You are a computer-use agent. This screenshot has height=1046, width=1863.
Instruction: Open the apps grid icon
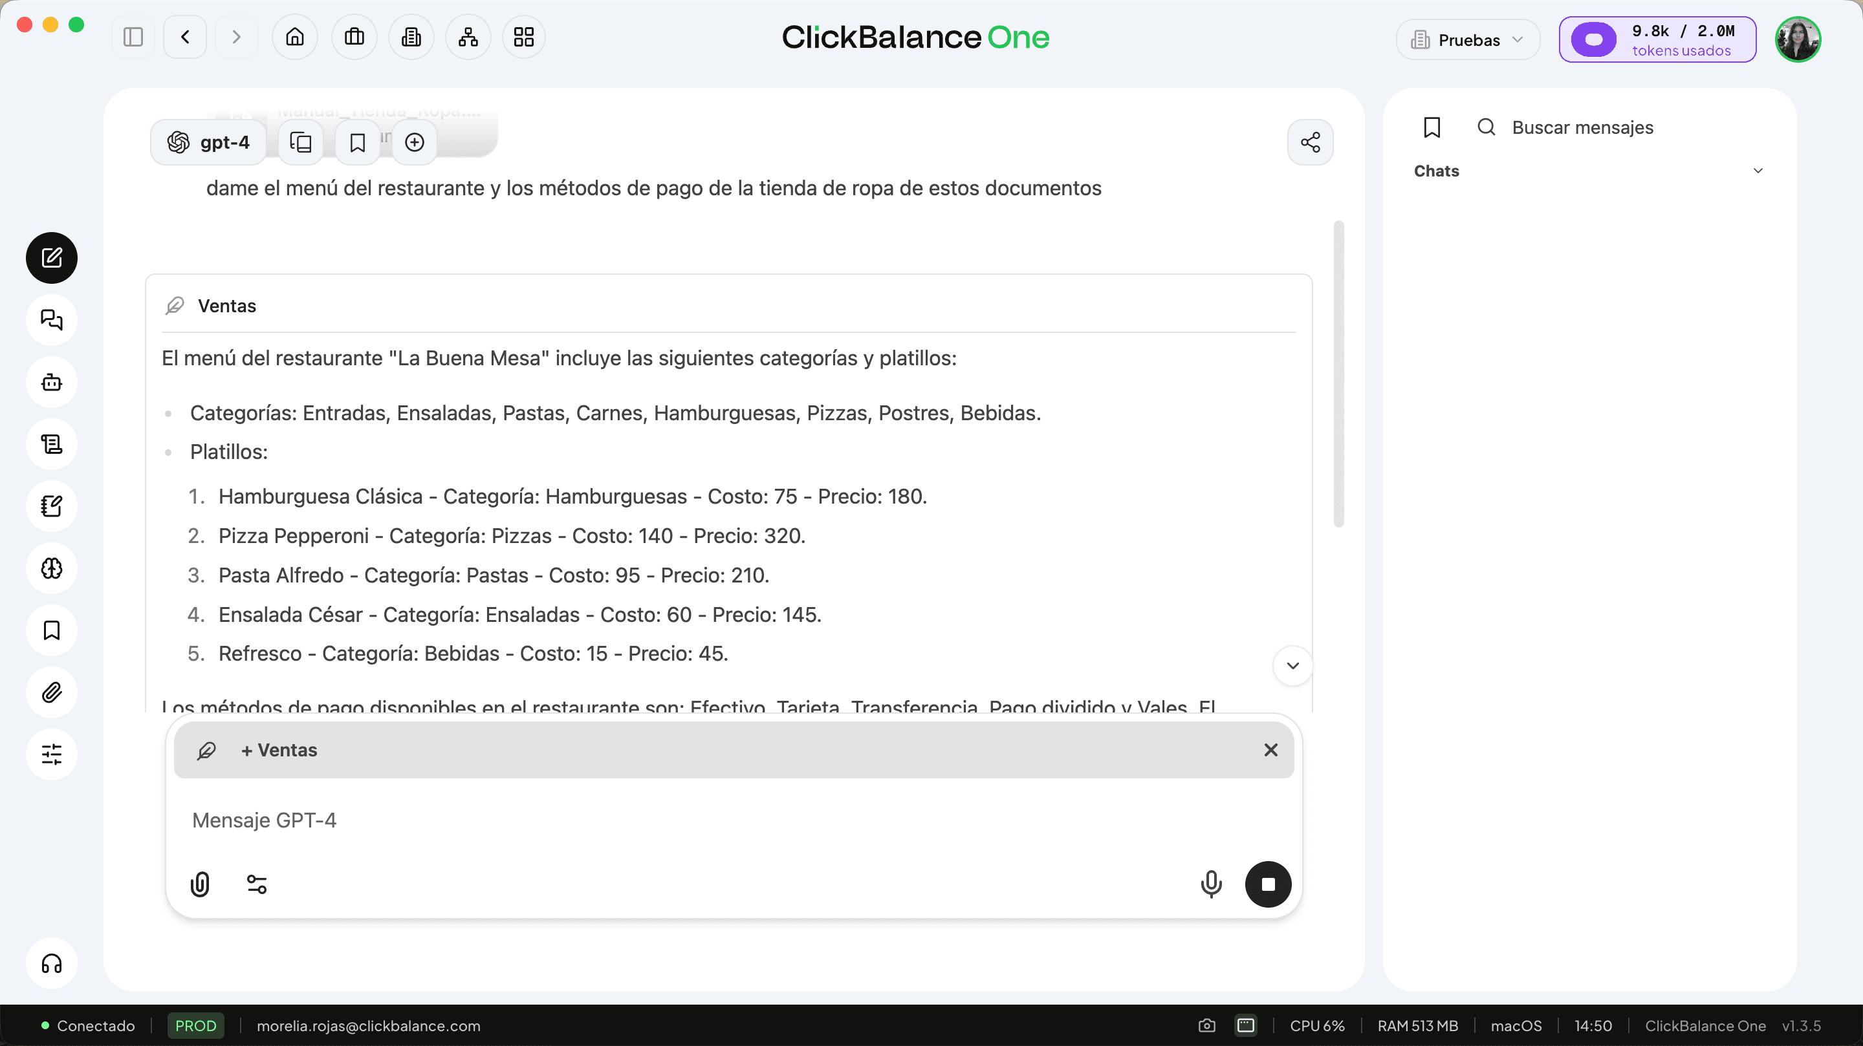click(523, 37)
